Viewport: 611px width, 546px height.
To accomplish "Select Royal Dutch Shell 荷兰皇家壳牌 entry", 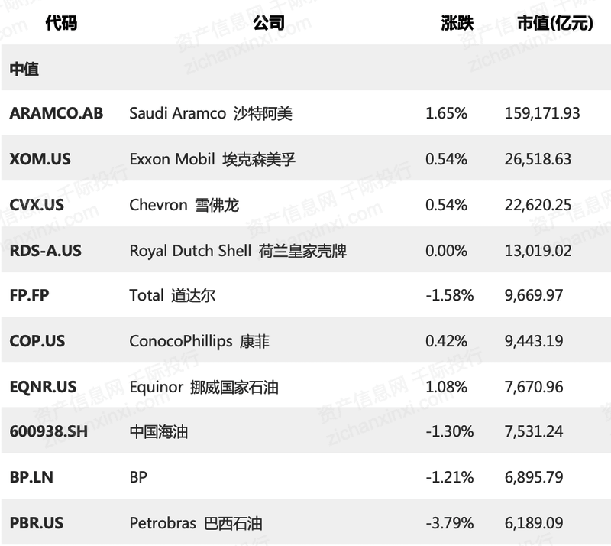I will 238,251.
